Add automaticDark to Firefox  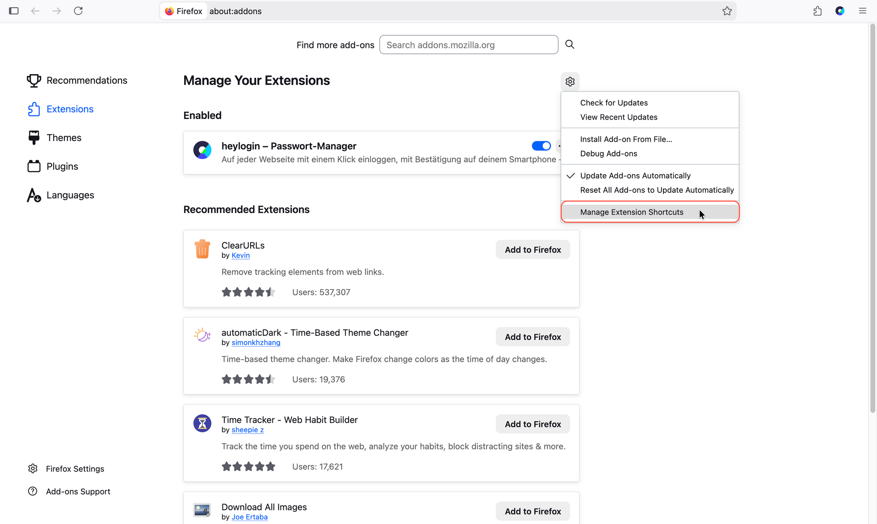[533, 337]
